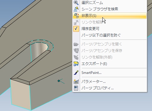Click the 順序変更可 menu label
Screen dimensions: 152x111
90,29
